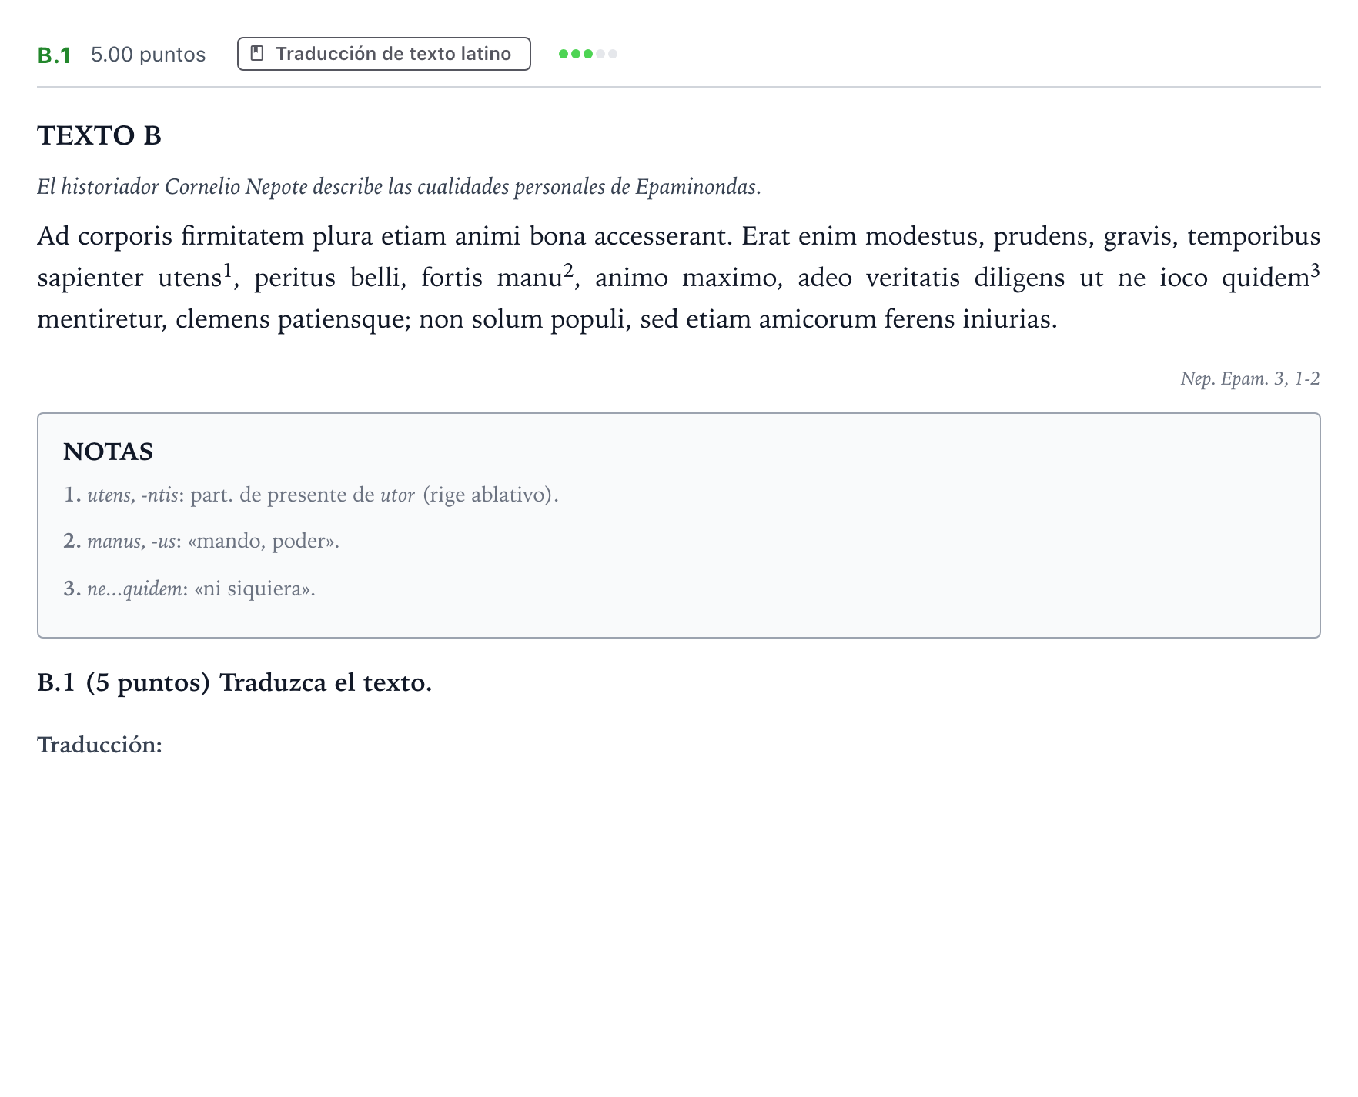Click the last grey difficulty dot

613,54
